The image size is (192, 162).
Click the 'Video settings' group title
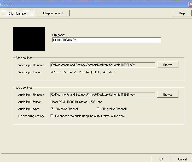(x=24, y=58)
